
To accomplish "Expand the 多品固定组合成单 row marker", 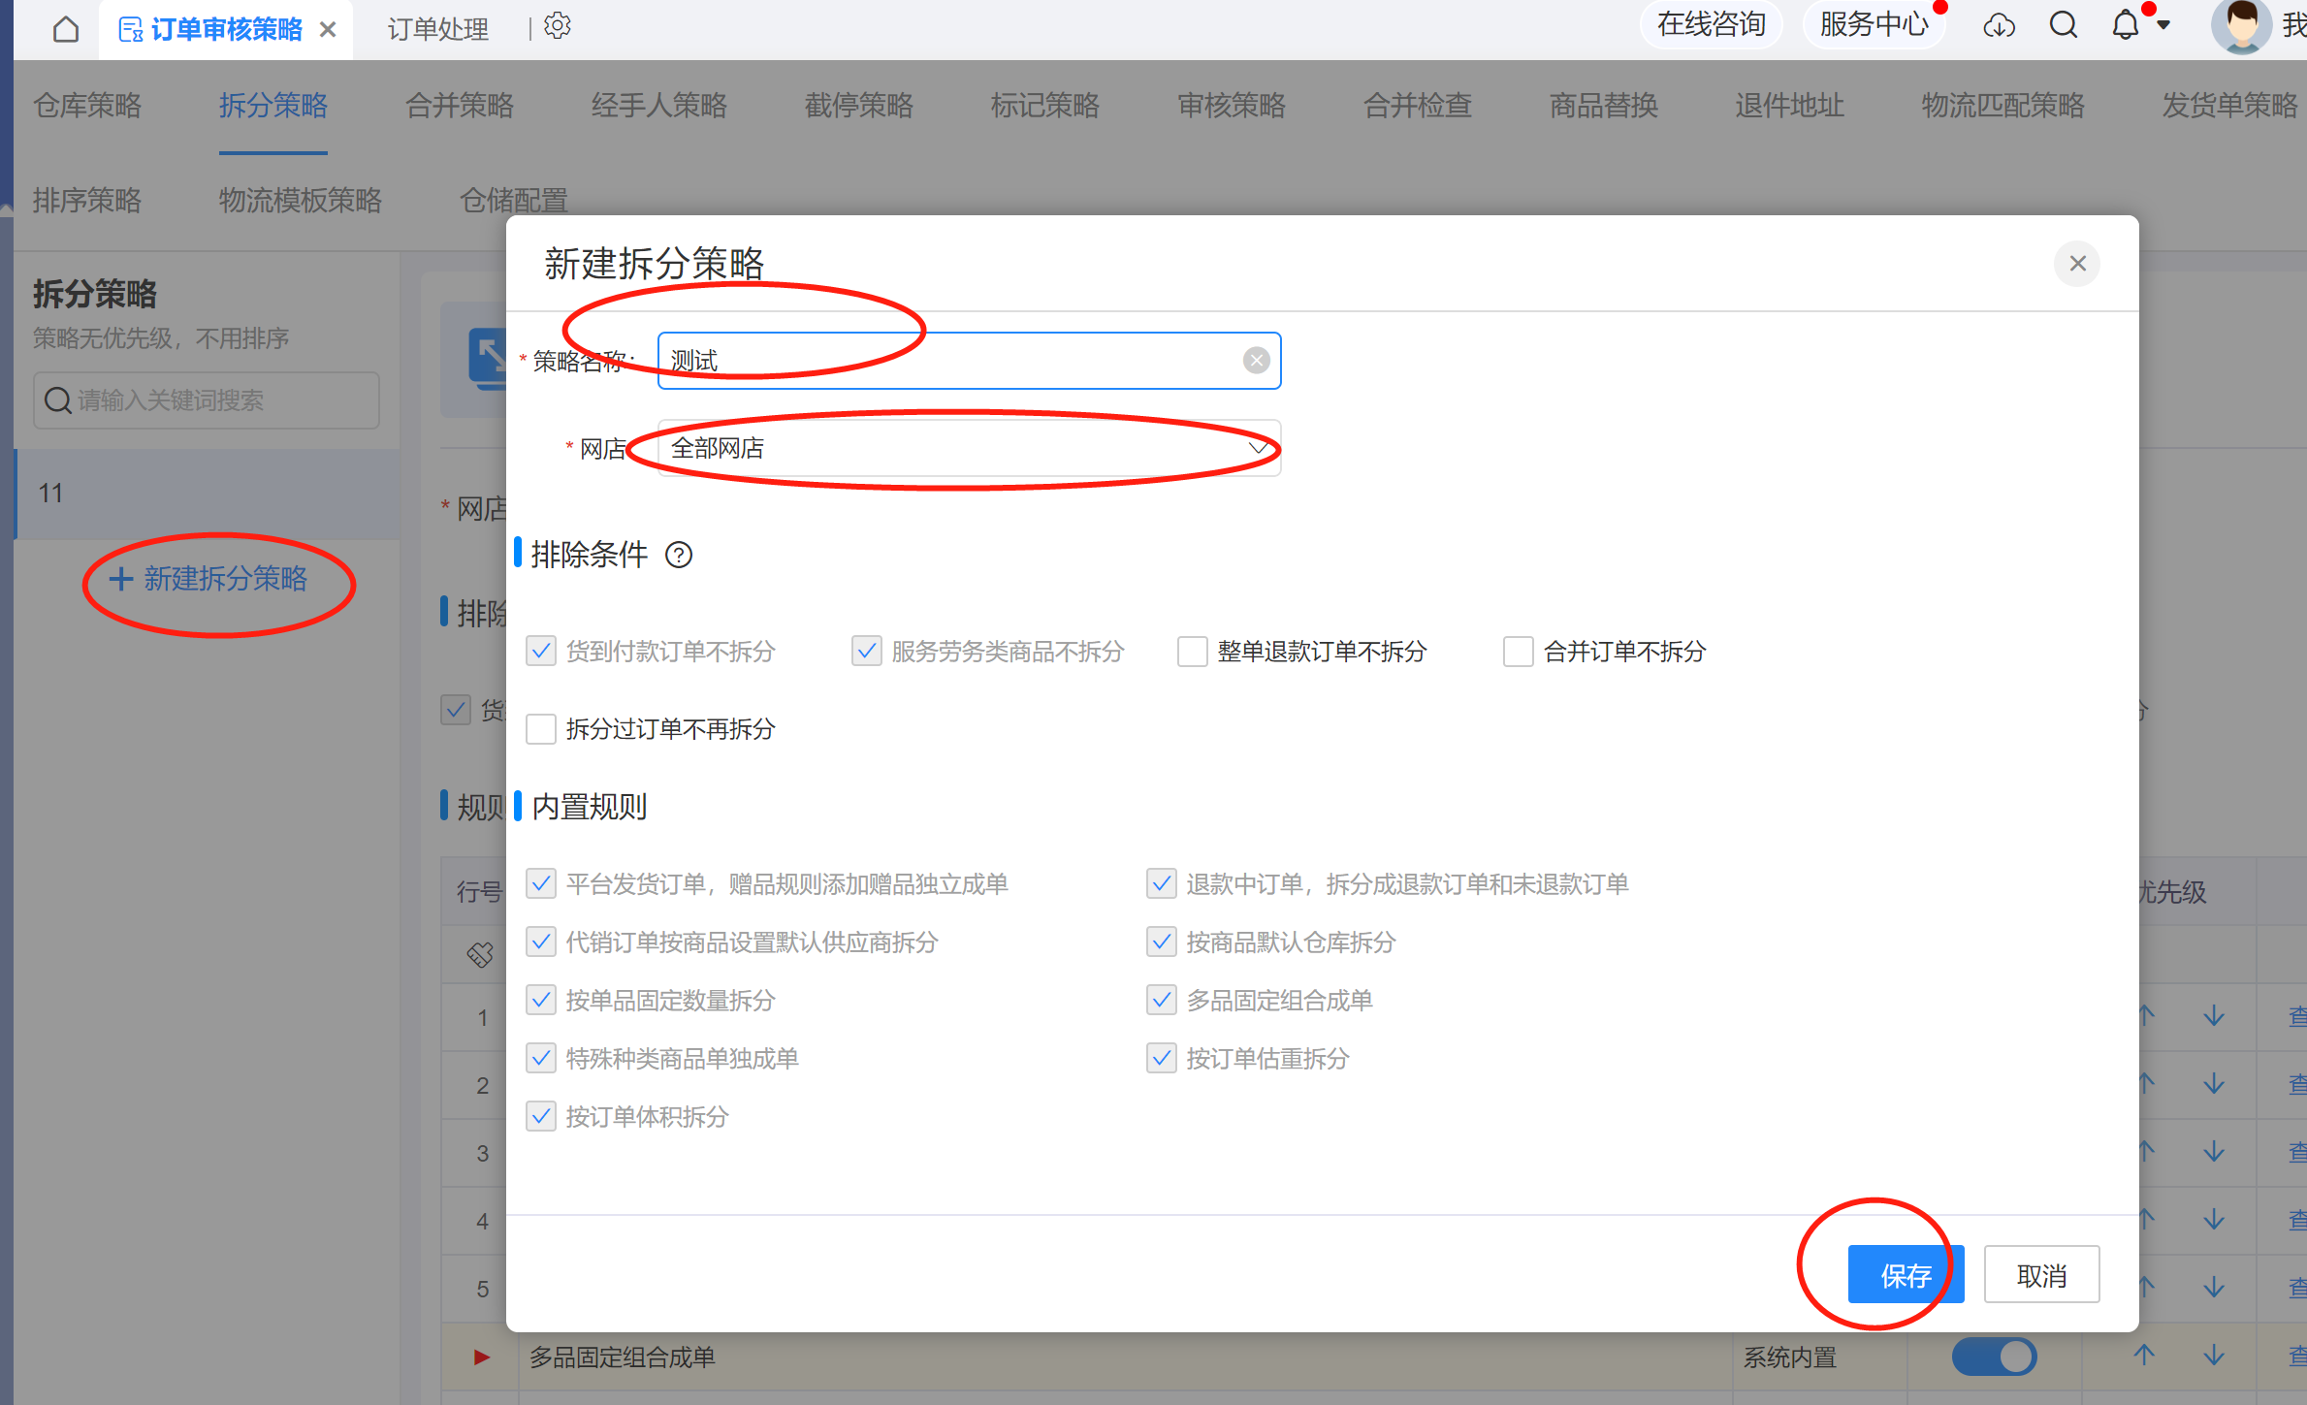I will tap(481, 1357).
